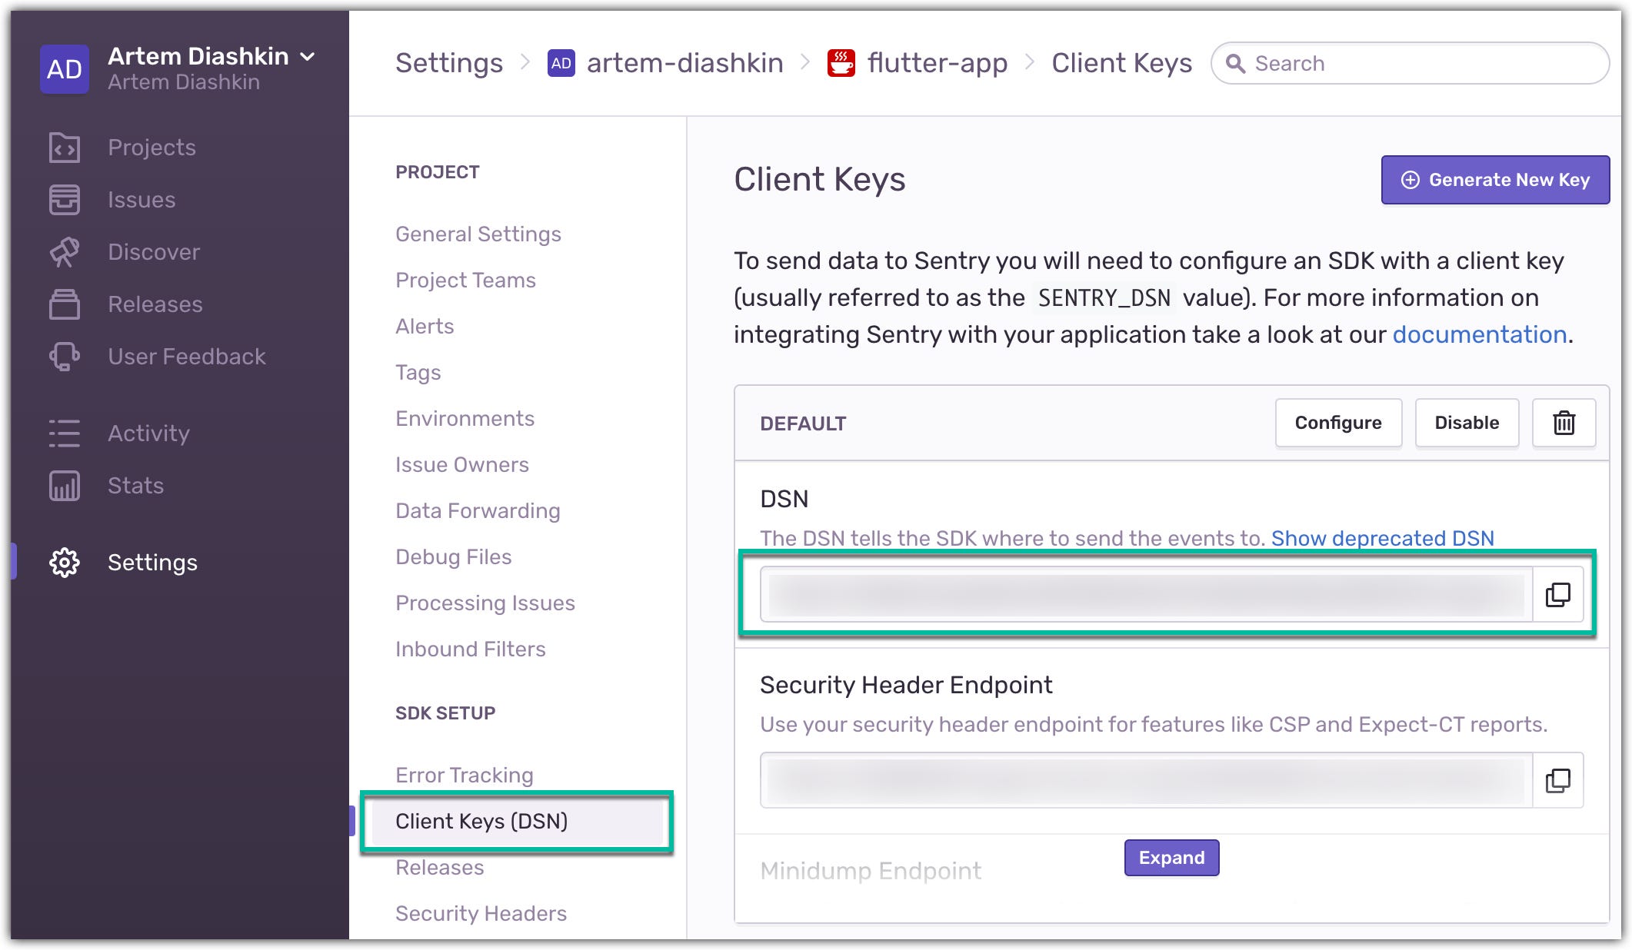Open the Projects sidebar icon

[x=65, y=148]
